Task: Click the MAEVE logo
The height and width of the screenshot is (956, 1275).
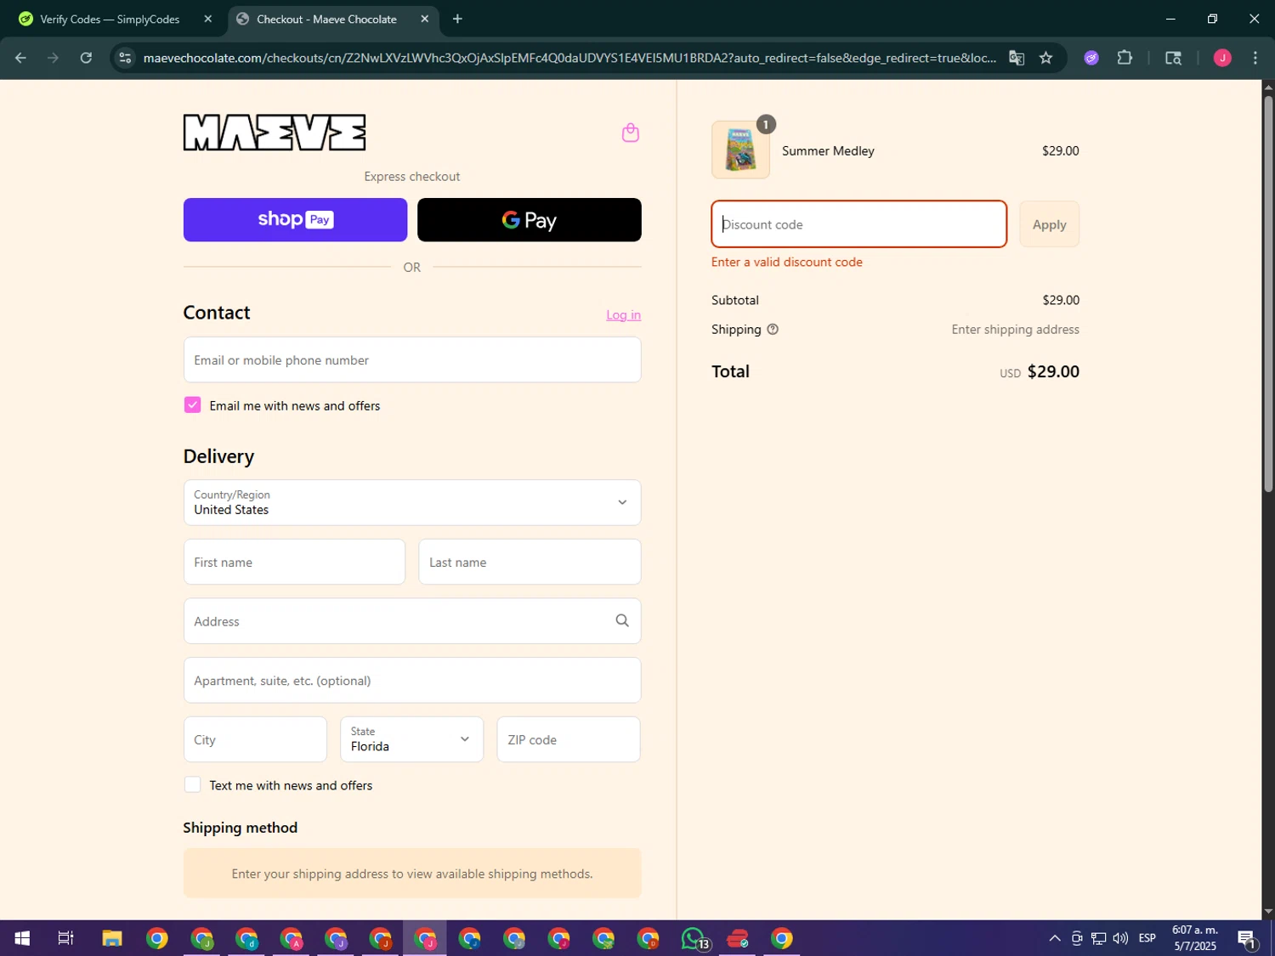Action: (275, 133)
